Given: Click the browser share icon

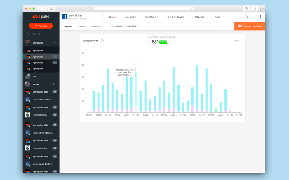Looking at the screenshot, I should [246, 9].
